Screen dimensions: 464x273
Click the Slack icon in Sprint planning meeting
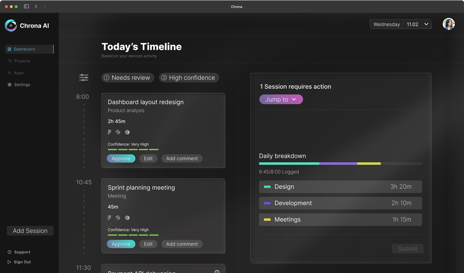(x=118, y=218)
